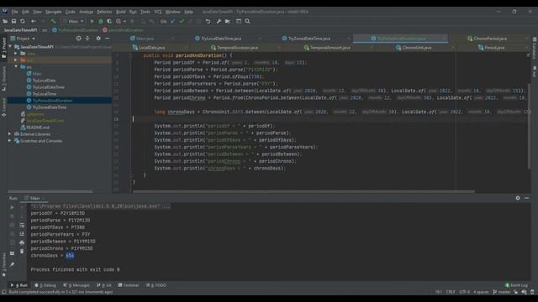538x302 pixels.
Task: Click Run with Coverage toolbar icon
Action: 109,21
